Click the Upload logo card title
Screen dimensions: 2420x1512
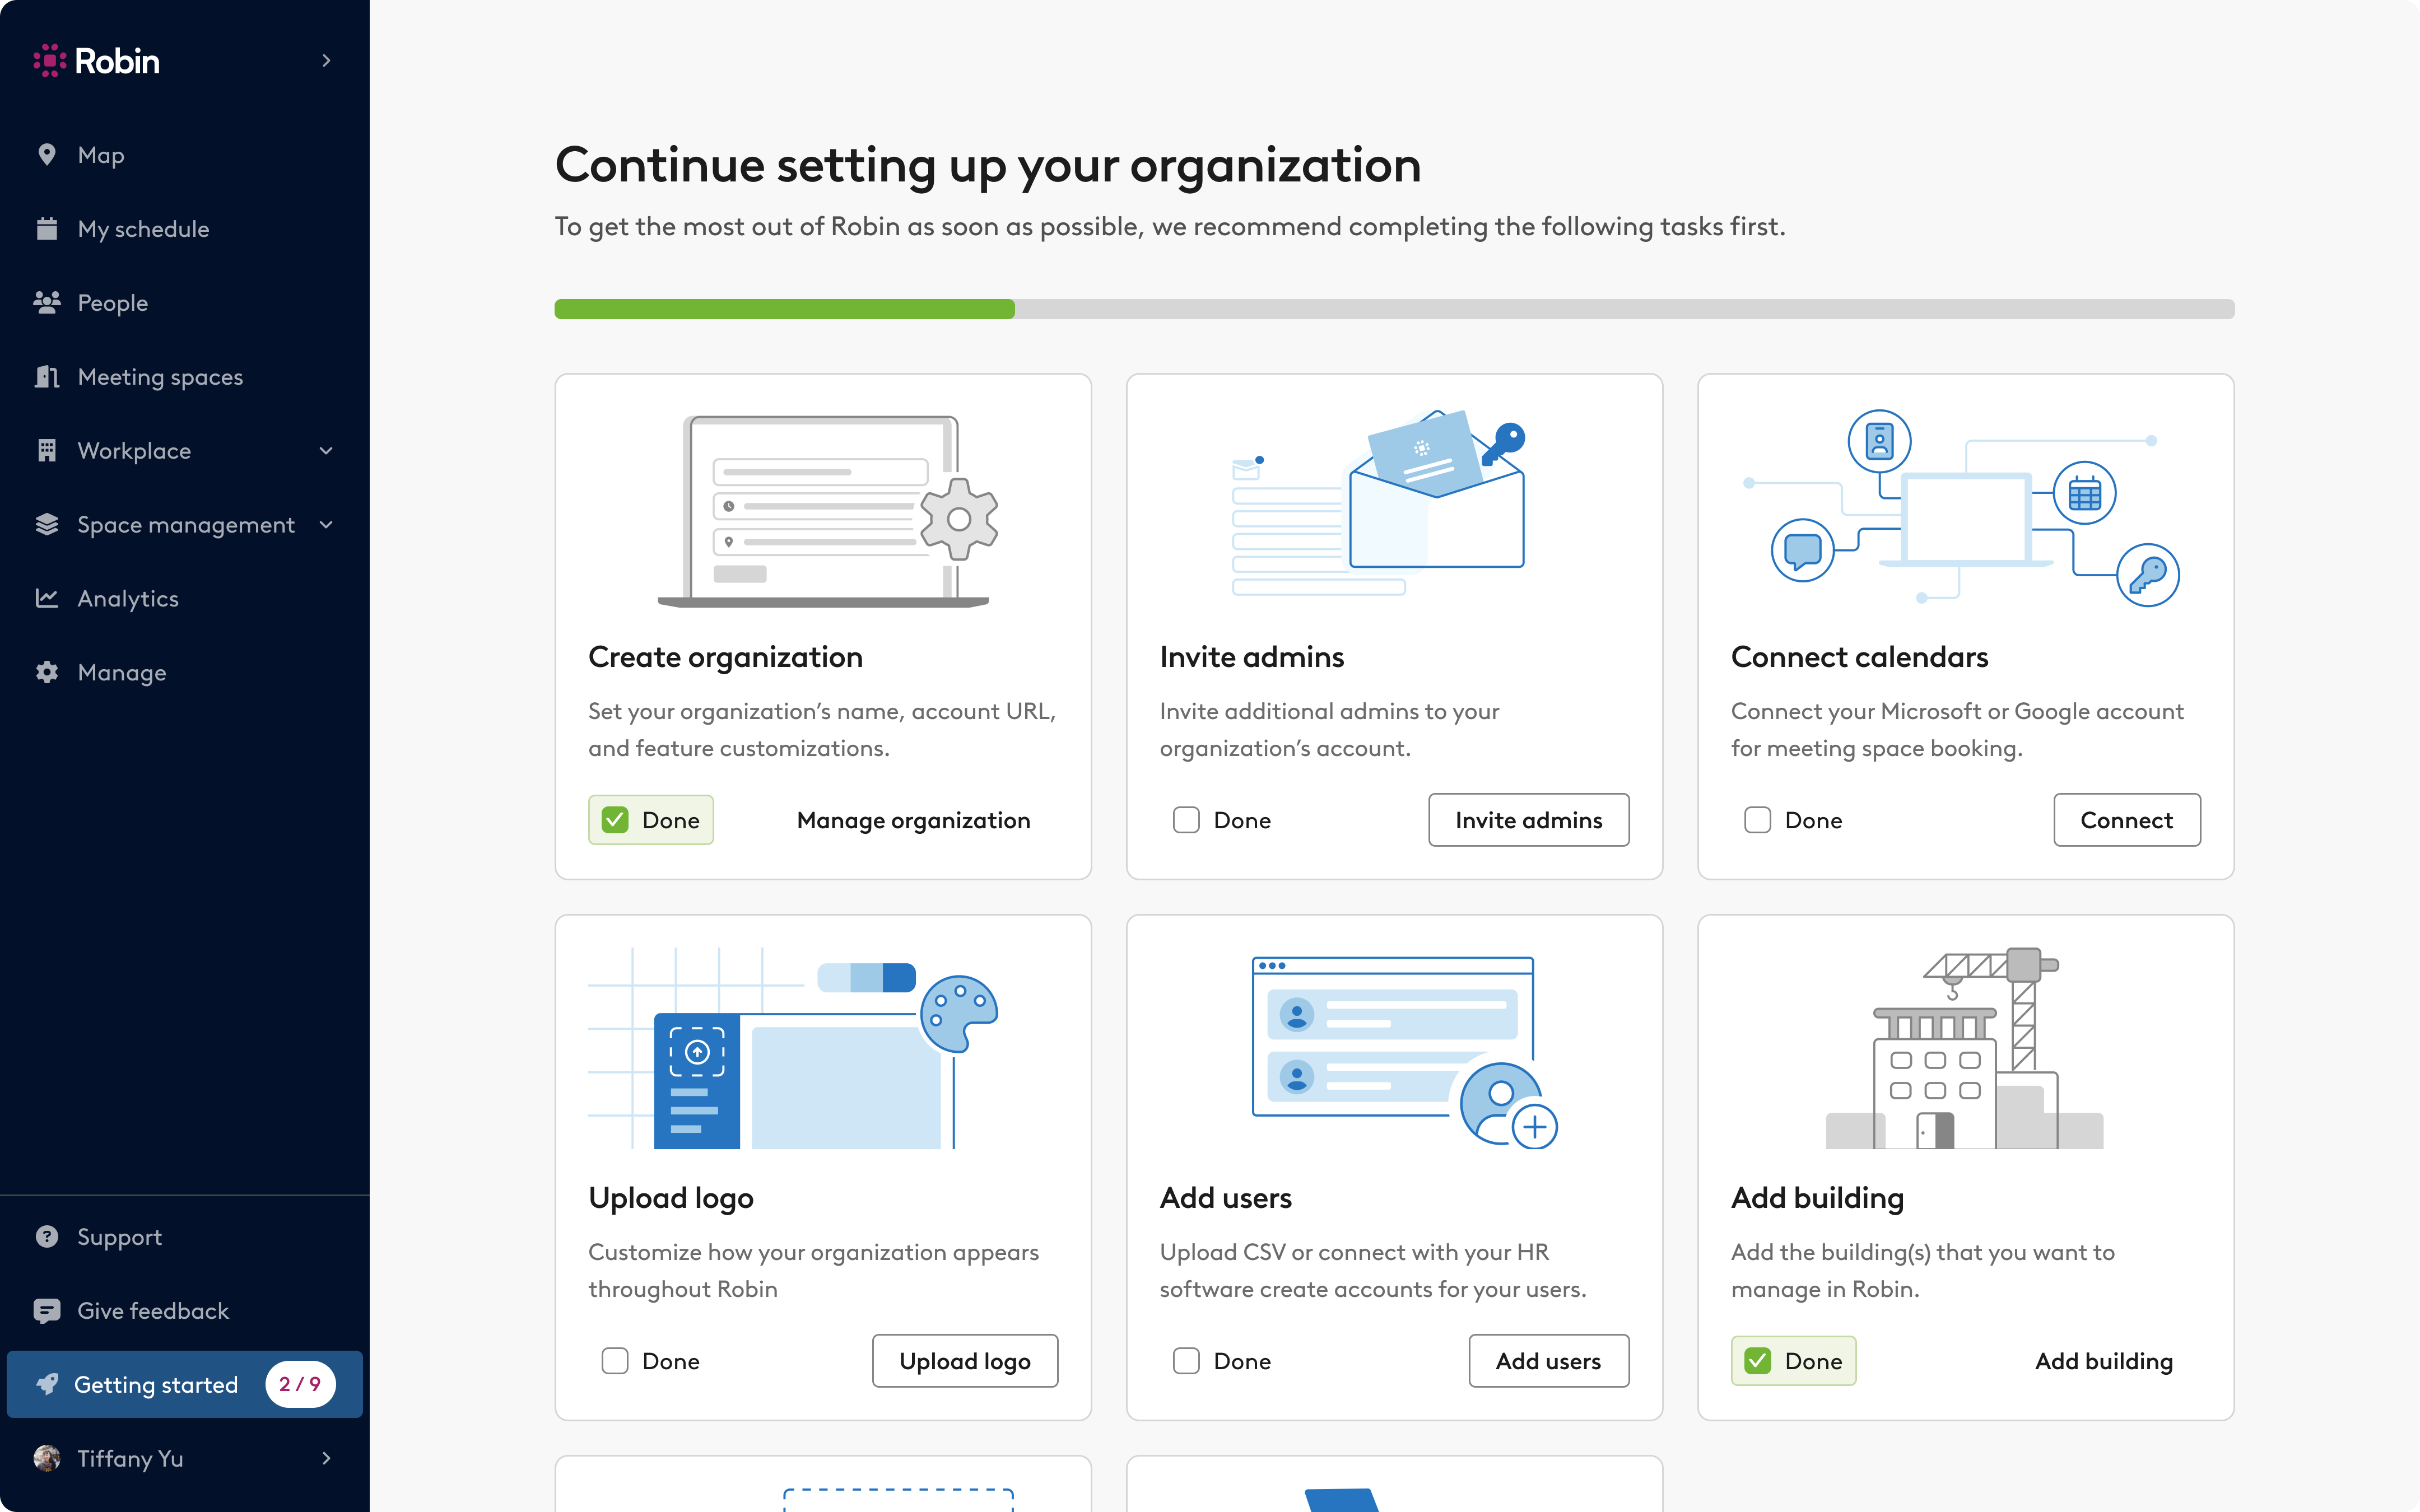[671, 1198]
